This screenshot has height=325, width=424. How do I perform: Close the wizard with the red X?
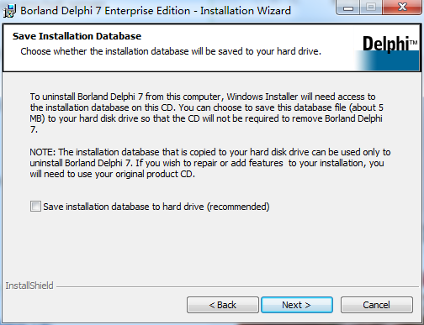point(402,8)
